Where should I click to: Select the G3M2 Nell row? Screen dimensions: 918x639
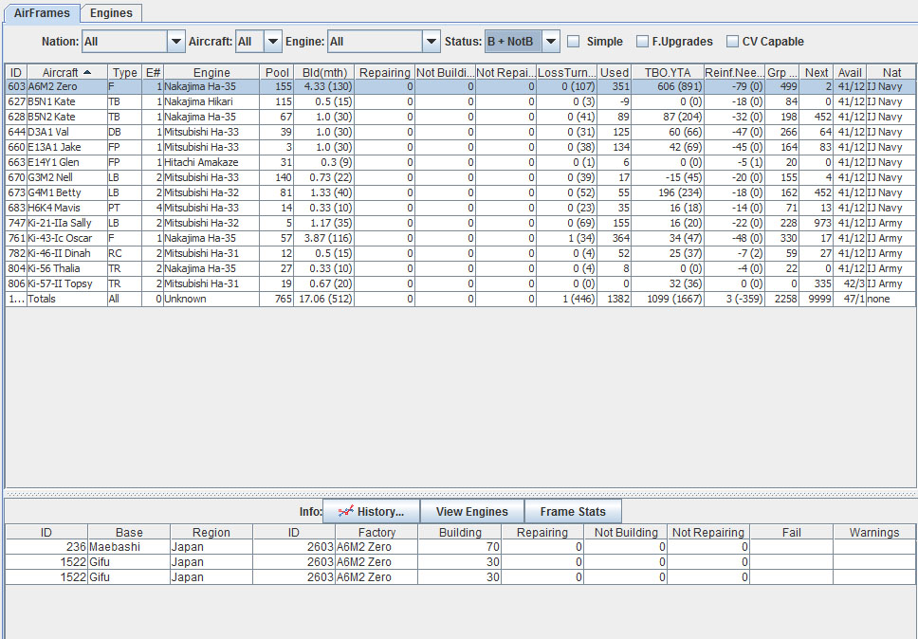(x=461, y=178)
